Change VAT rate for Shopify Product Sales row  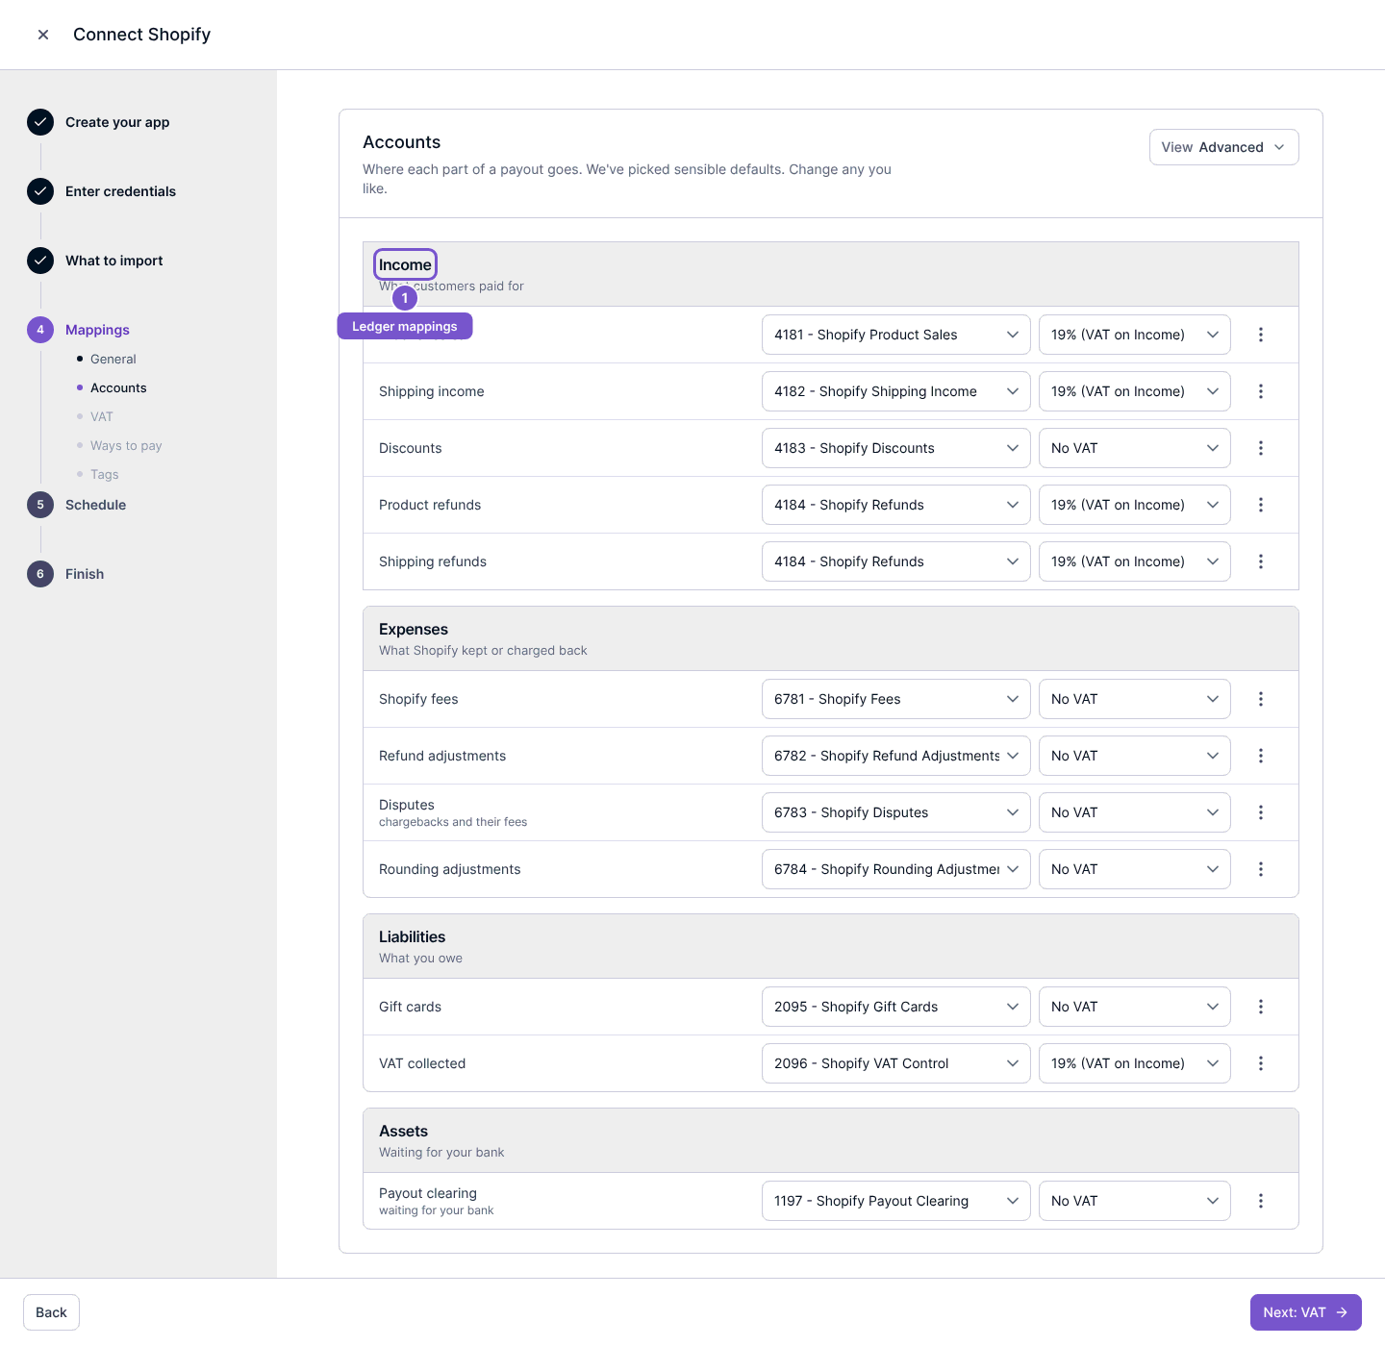(1134, 335)
